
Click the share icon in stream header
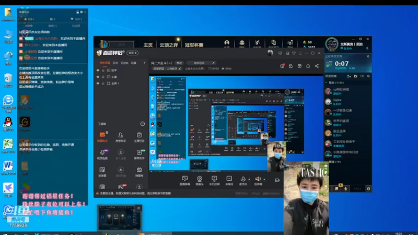(x=317, y=66)
